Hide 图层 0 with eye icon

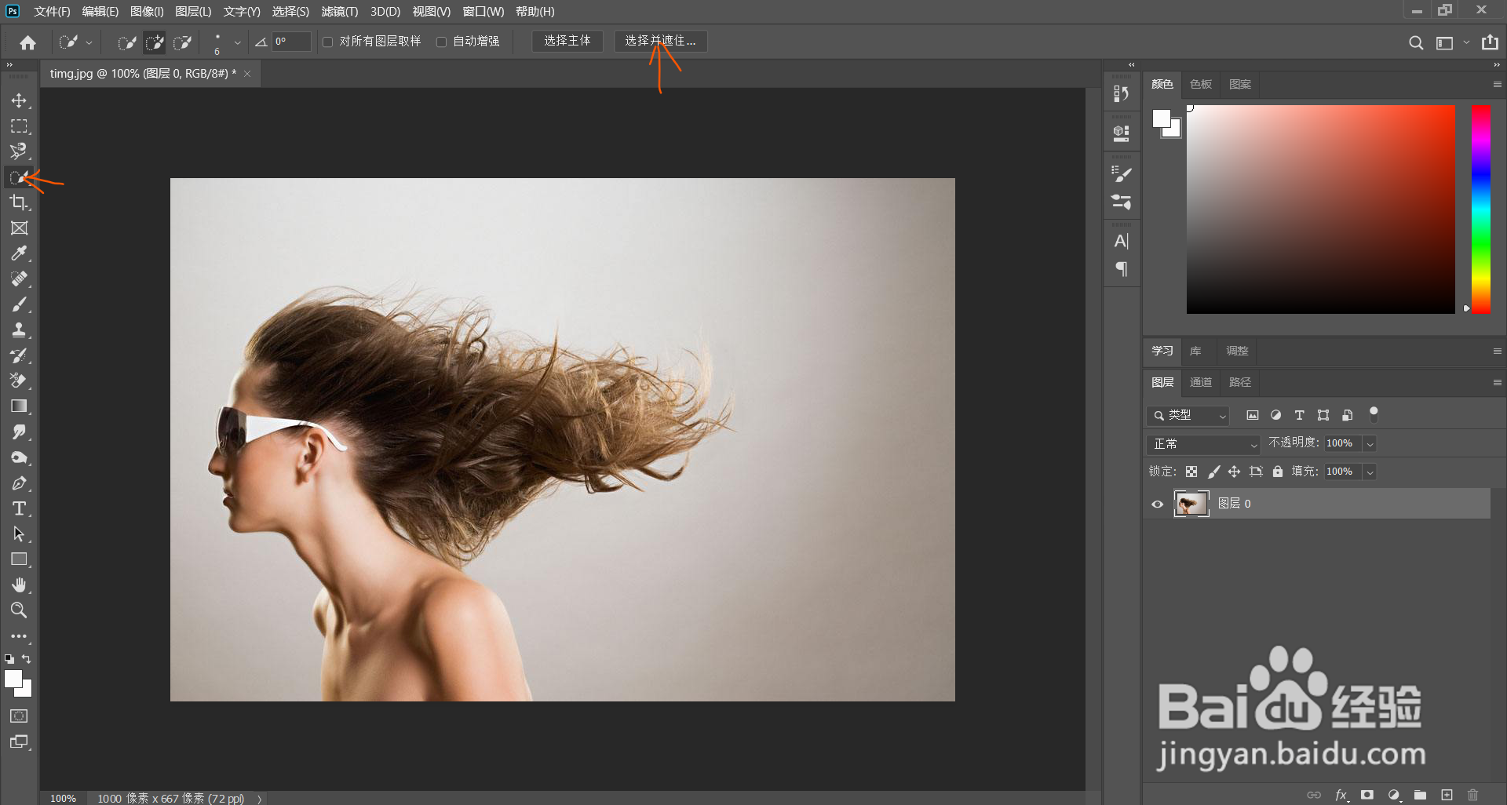point(1157,504)
